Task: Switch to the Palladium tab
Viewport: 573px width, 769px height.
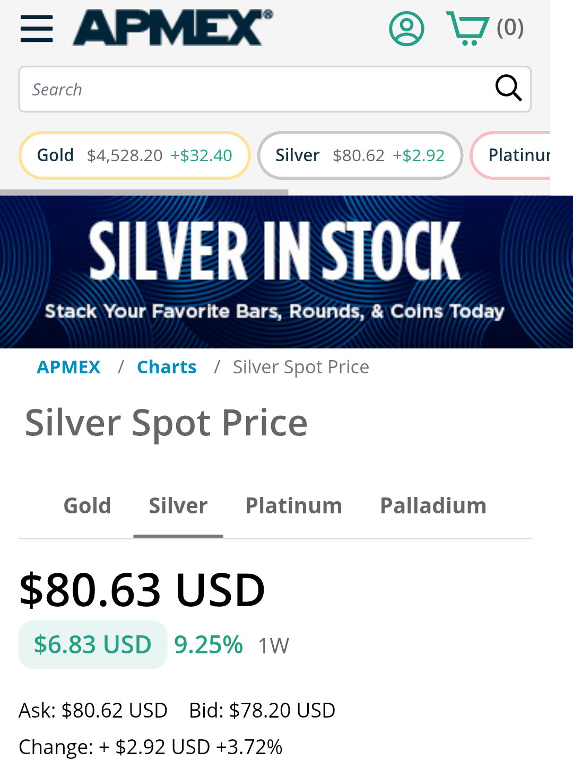Action: (433, 506)
